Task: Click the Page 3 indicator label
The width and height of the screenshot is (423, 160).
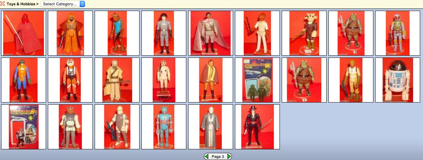Action: (x=218, y=156)
